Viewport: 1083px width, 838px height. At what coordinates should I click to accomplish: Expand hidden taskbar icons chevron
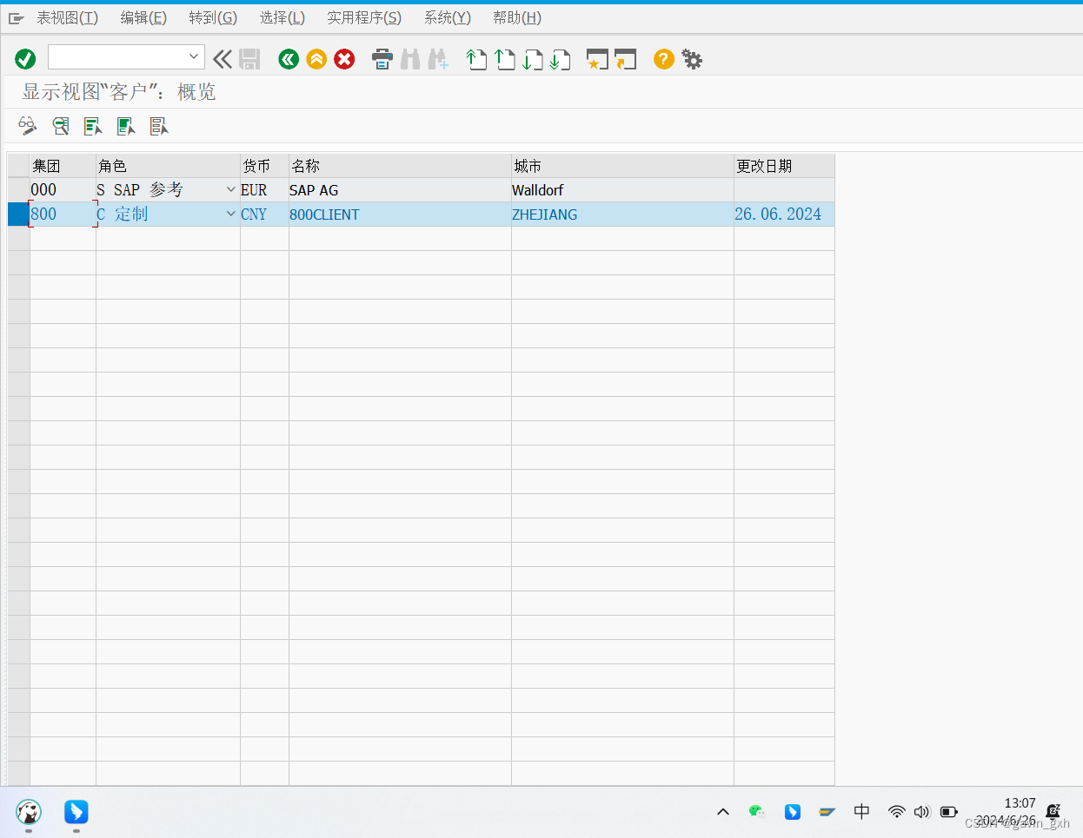(722, 812)
